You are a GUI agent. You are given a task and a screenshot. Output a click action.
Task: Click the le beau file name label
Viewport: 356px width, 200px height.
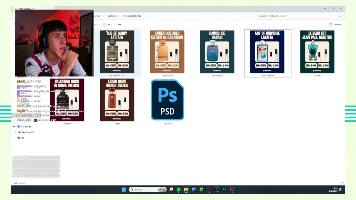pyautogui.click(x=318, y=76)
